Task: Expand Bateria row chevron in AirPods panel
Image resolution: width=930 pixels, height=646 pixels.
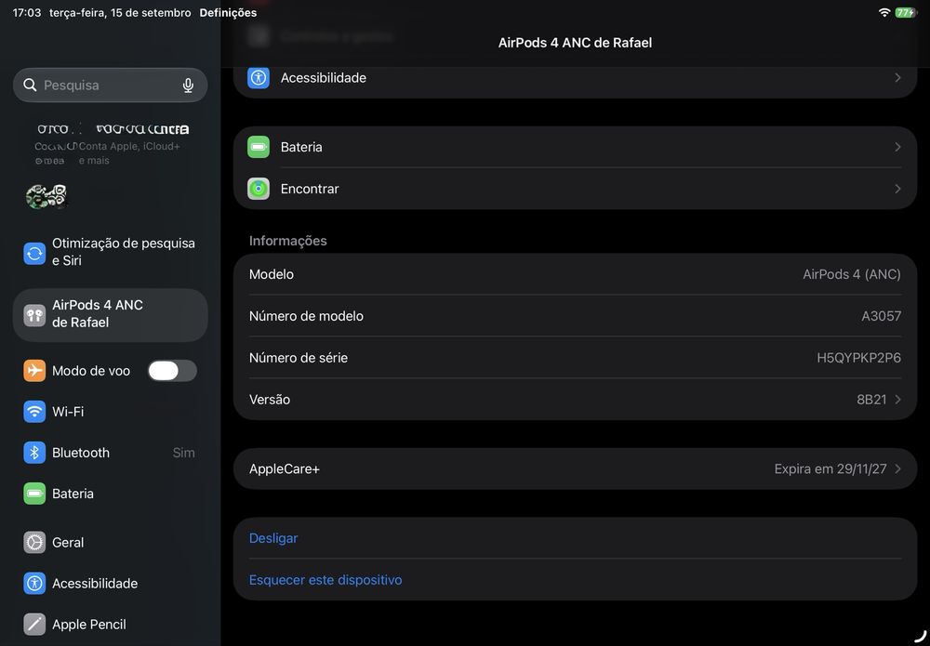Action: point(897,147)
